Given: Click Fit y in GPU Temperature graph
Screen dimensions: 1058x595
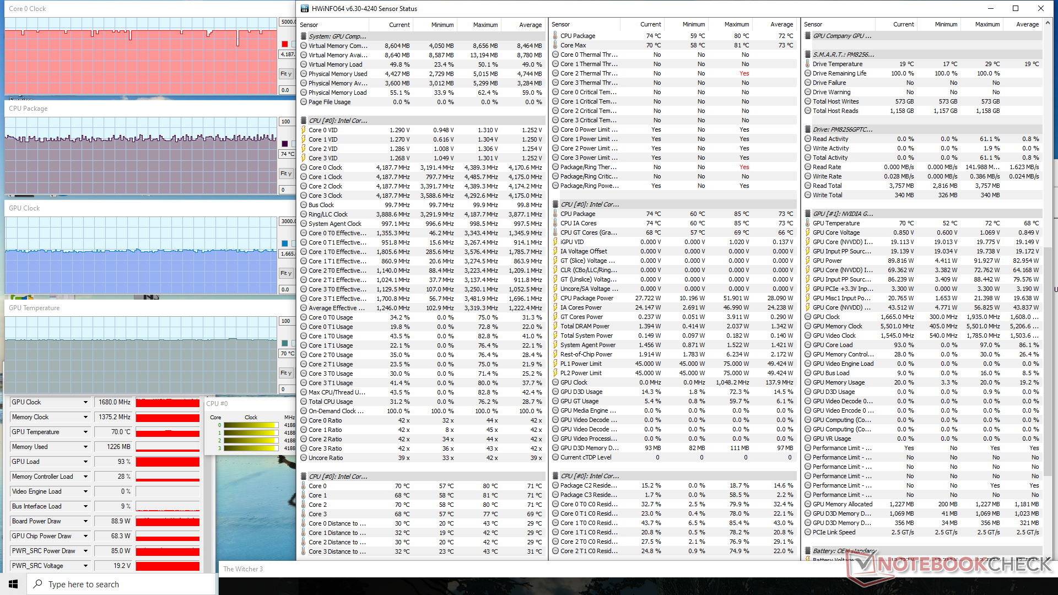Looking at the screenshot, I should tap(286, 373).
